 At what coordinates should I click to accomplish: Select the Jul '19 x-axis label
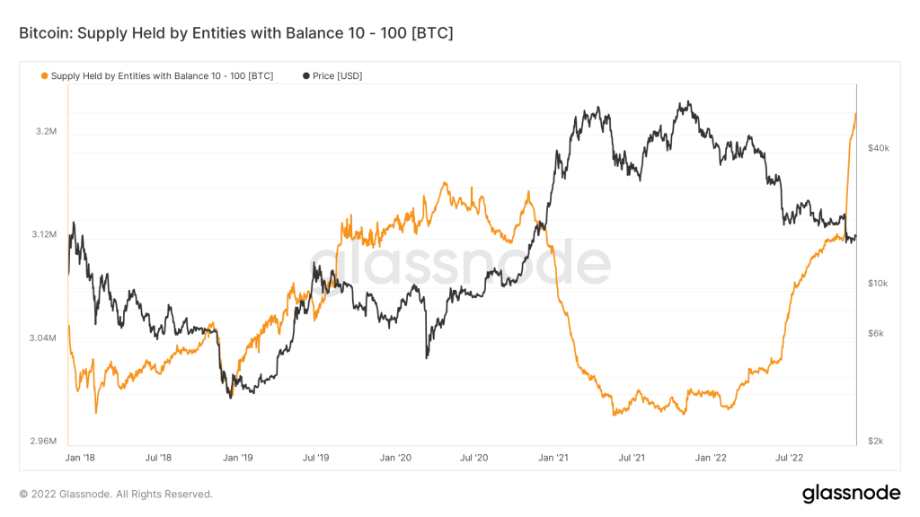coord(316,458)
